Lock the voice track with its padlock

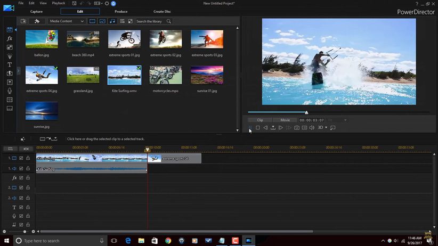28,216
